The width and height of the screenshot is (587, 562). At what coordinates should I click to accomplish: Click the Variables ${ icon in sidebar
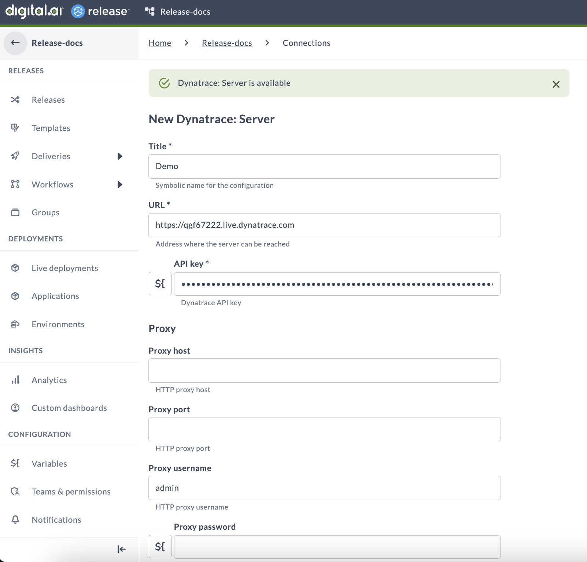tap(15, 463)
